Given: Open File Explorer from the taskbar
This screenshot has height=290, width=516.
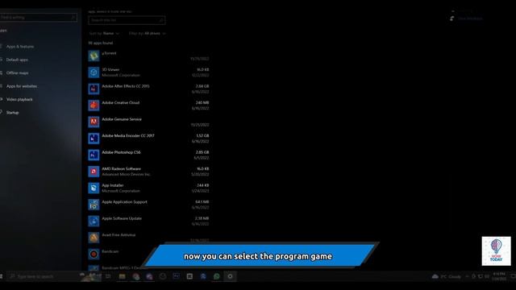Looking at the screenshot, I should pyautogui.click(x=122, y=276).
